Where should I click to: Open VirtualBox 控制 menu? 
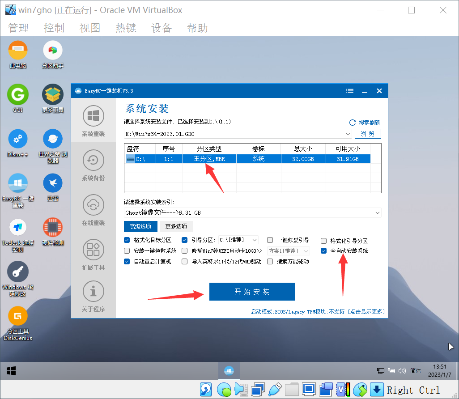[54, 28]
